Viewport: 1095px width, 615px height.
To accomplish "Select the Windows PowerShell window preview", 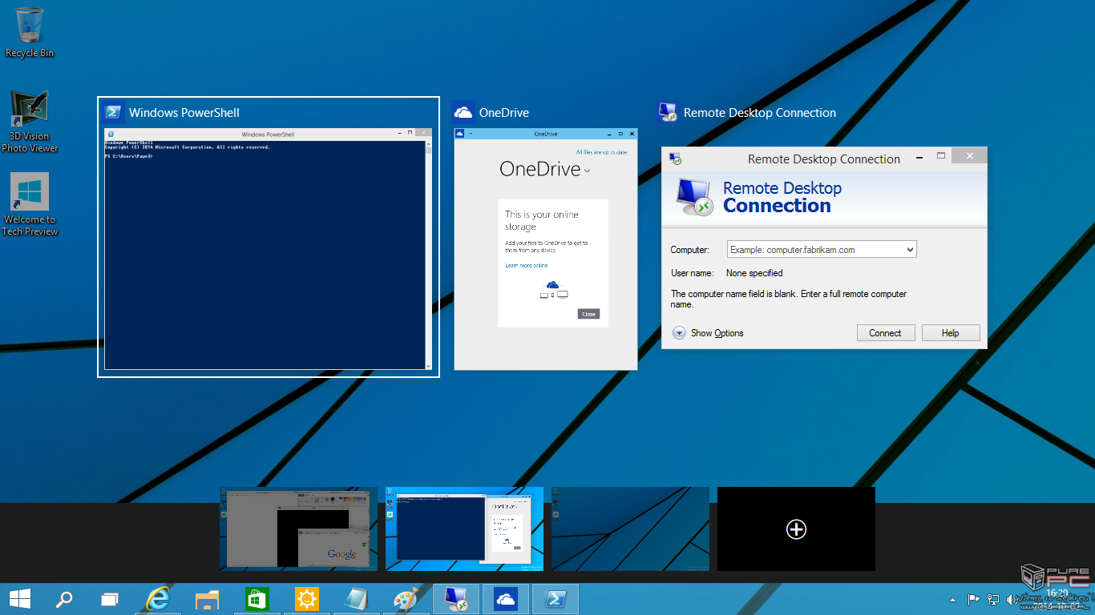I will pyautogui.click(x=268, y=248).
